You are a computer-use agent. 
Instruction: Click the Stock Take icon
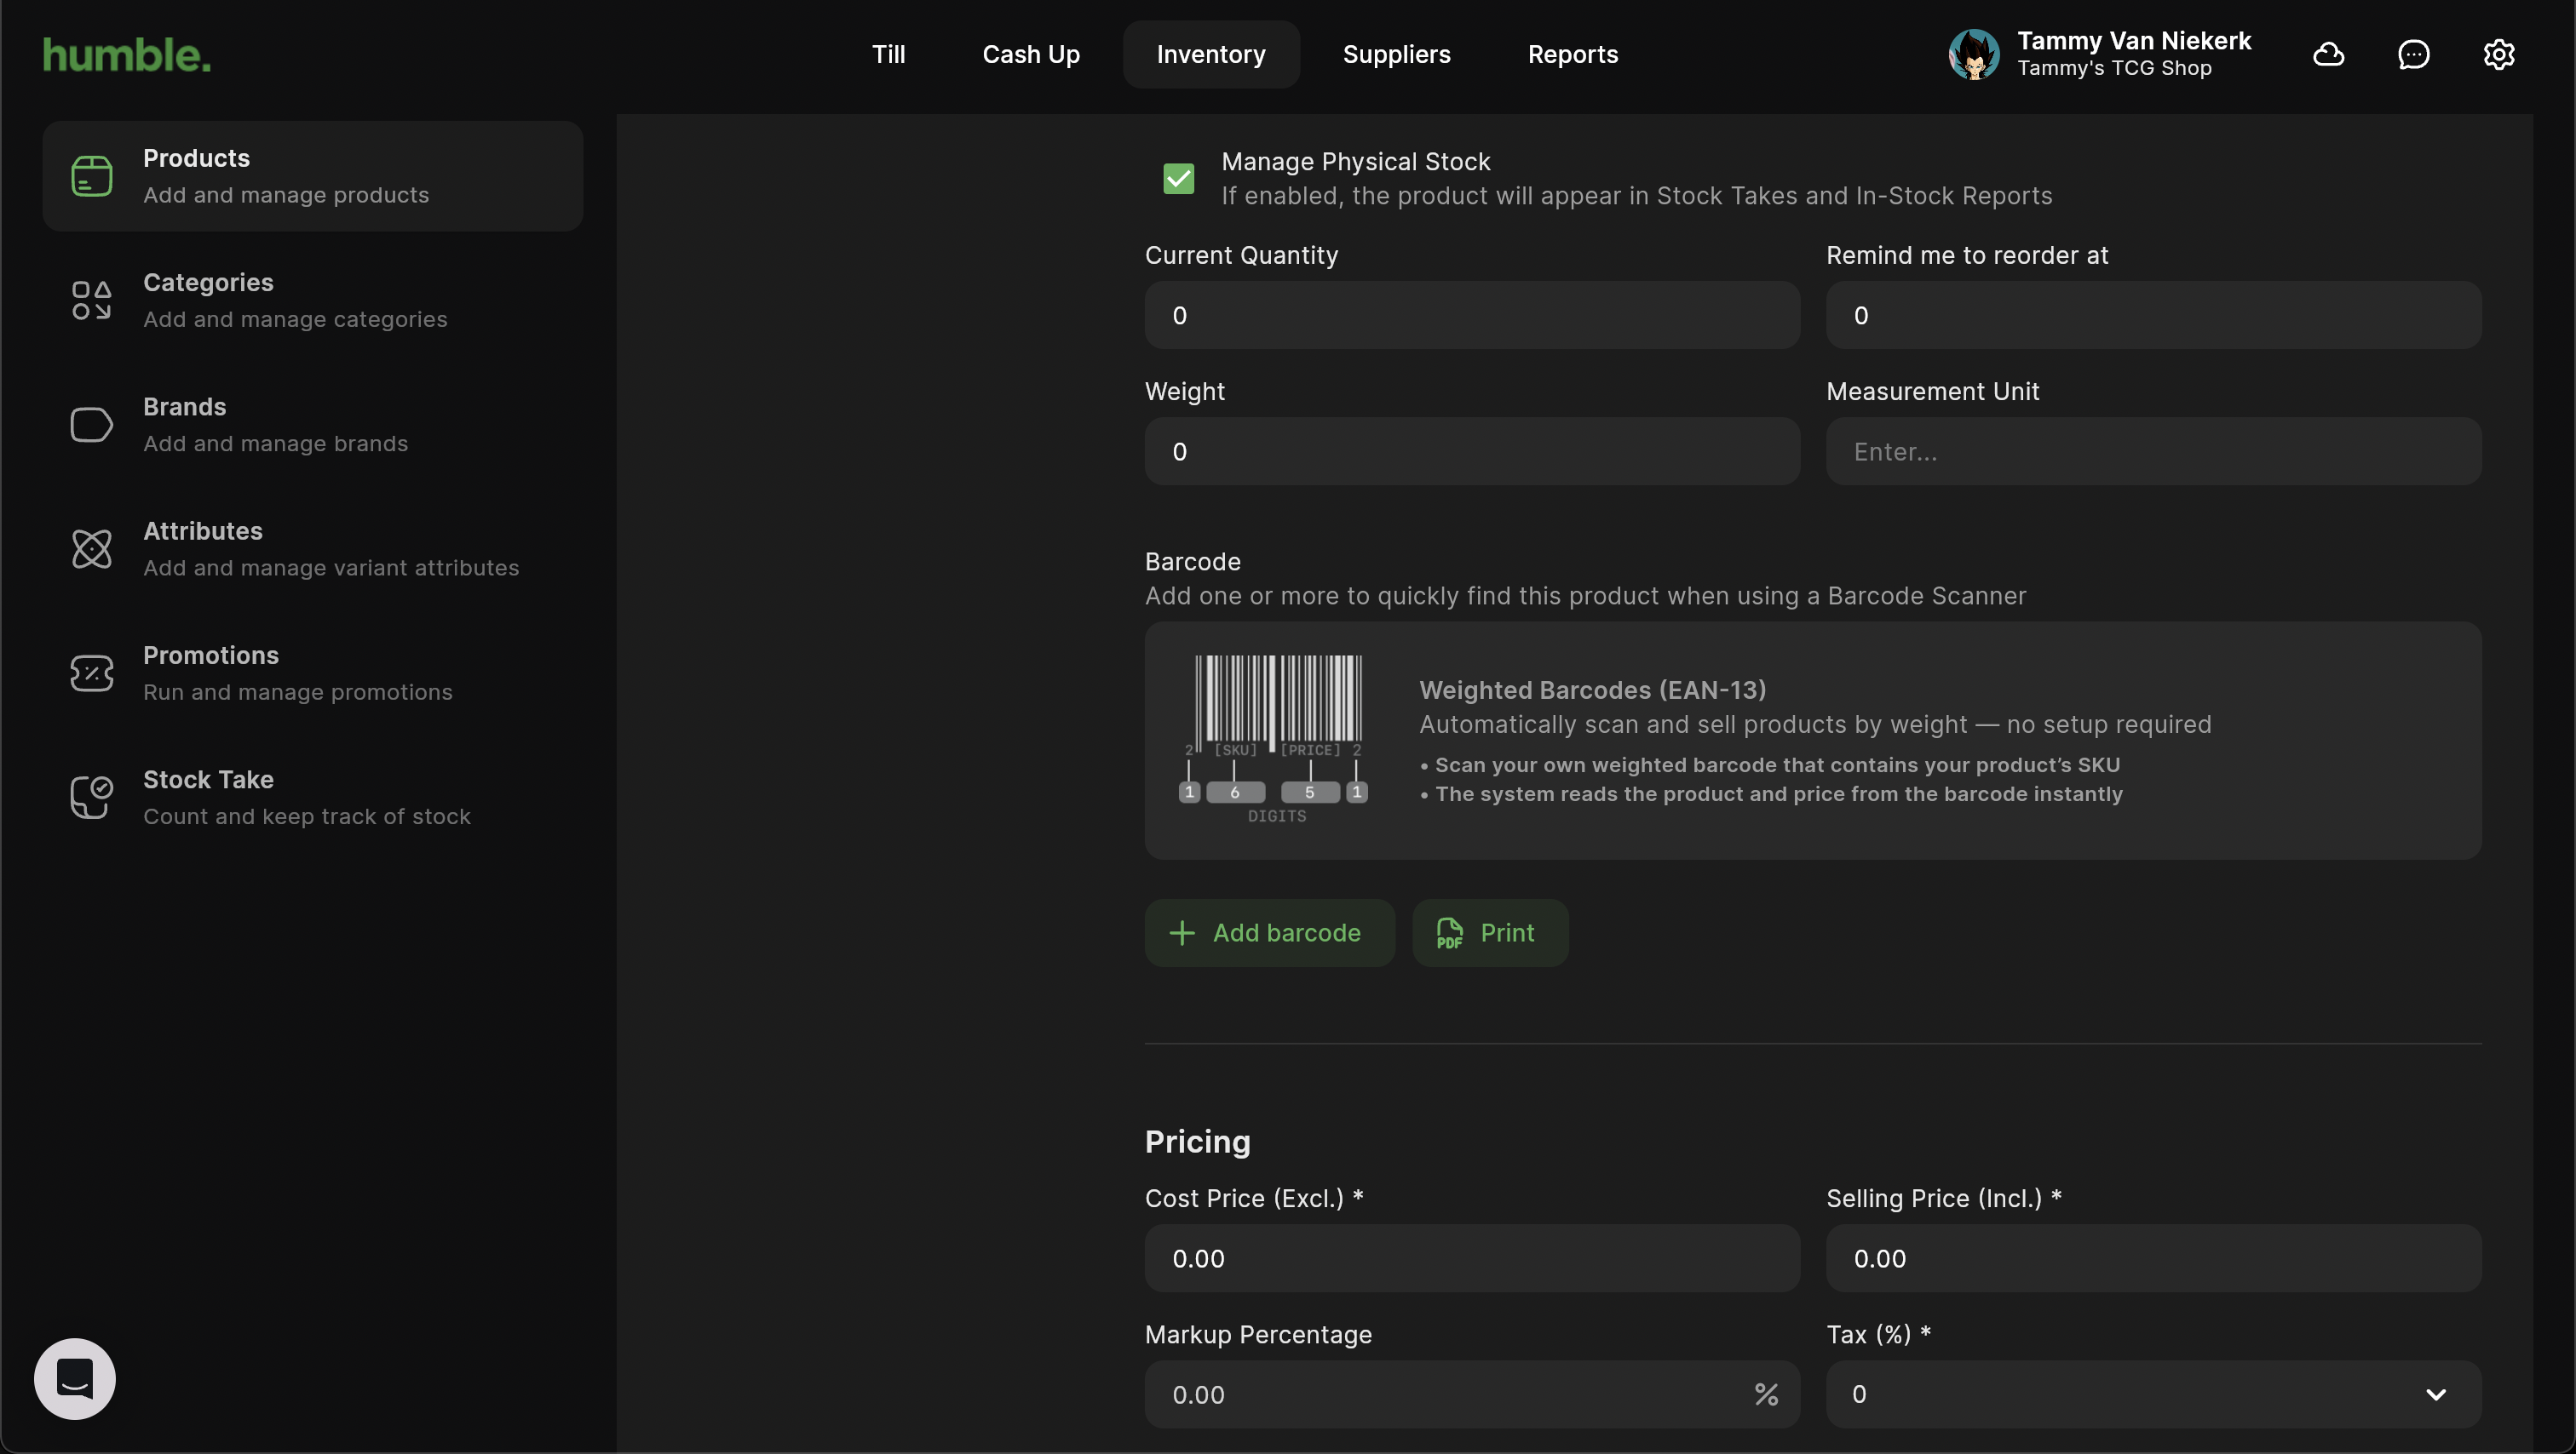pos(91,797)
